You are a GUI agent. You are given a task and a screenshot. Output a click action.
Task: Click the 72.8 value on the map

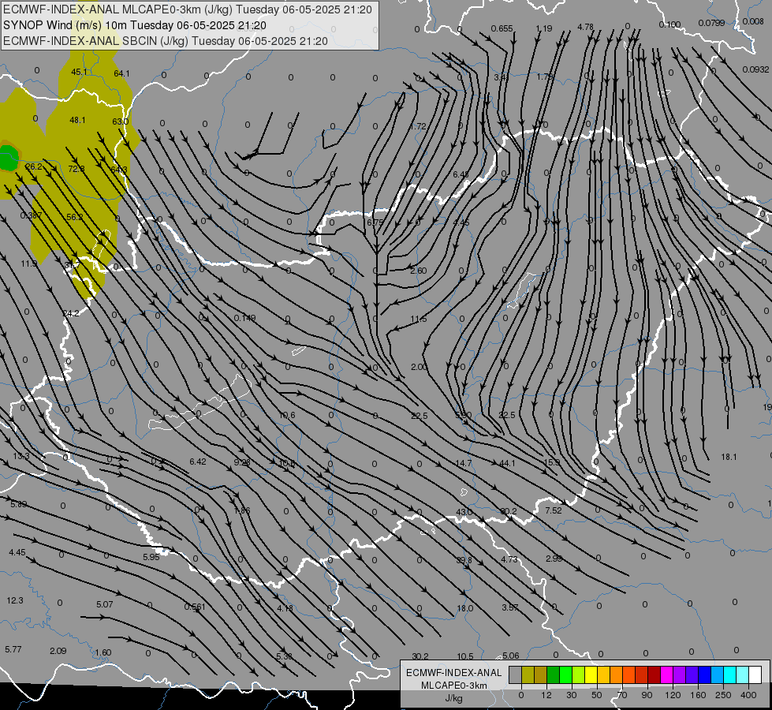[x=76, y=169]
